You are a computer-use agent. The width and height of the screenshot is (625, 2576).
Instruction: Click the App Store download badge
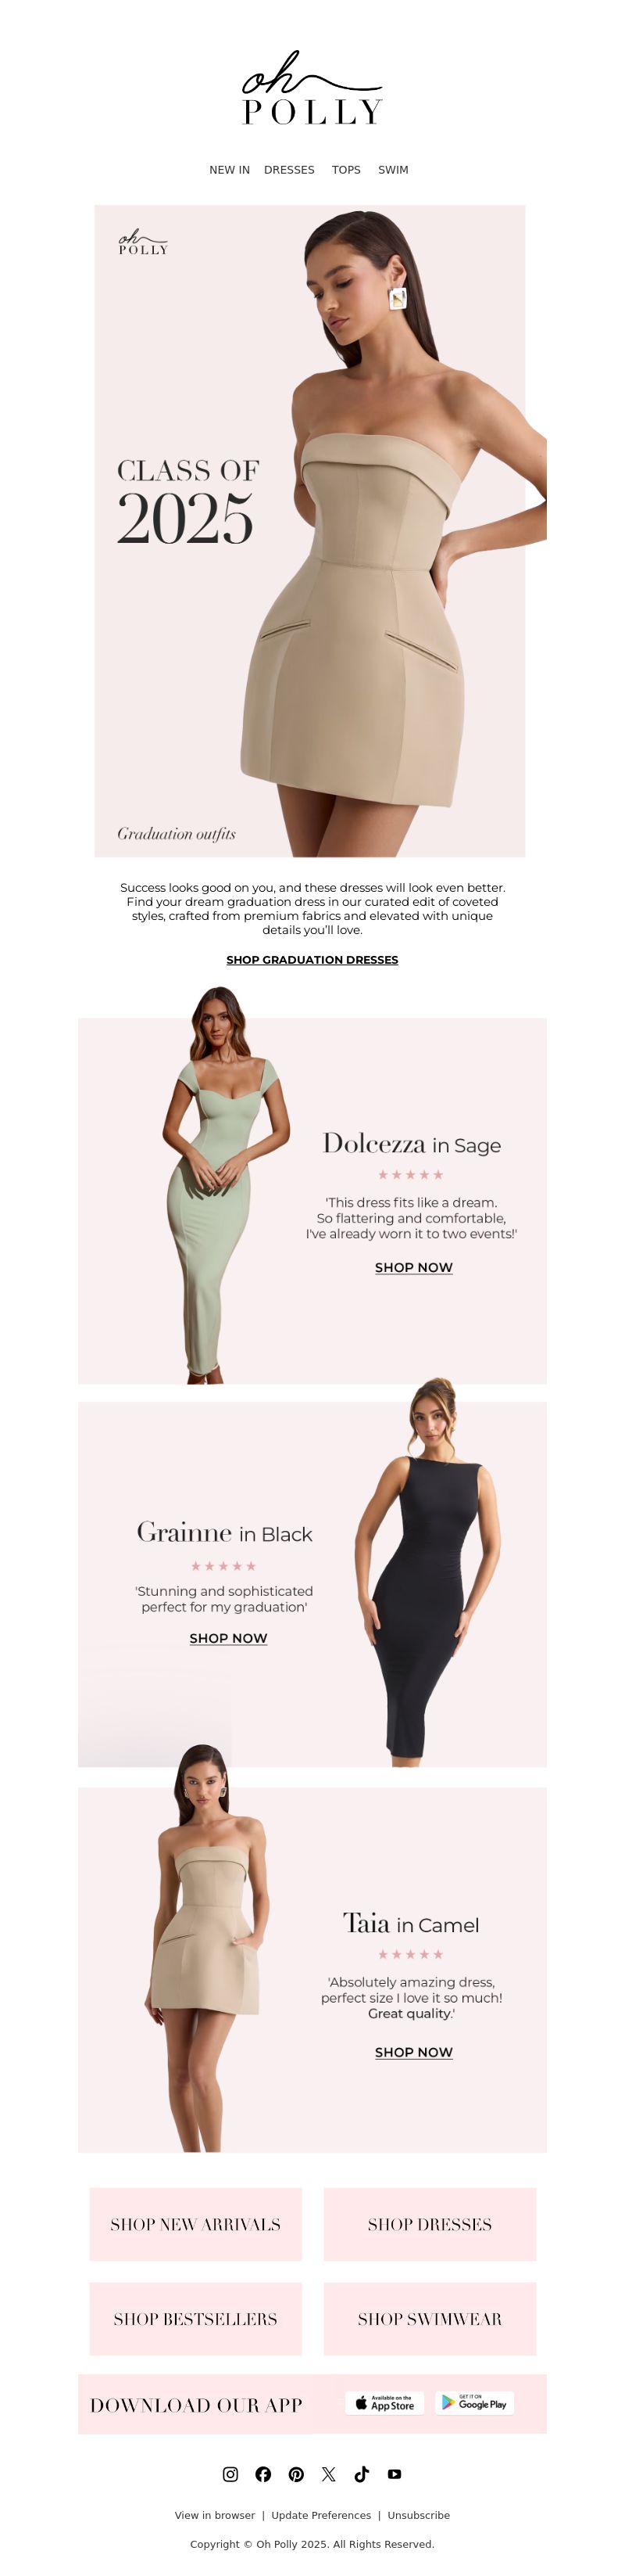[x=384, y=2403]
